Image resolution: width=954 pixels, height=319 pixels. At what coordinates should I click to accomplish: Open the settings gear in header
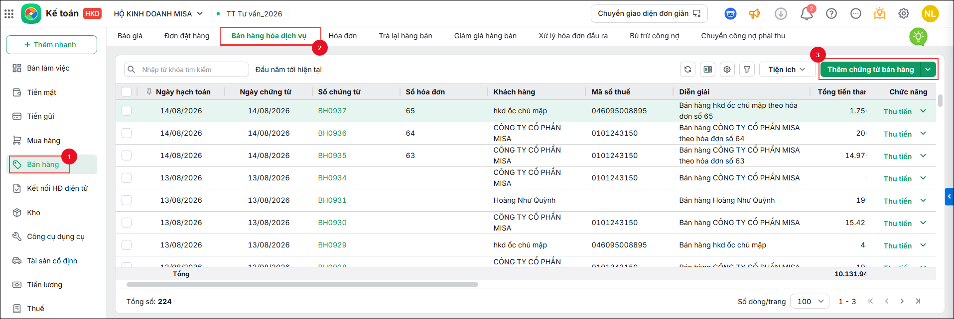tap(904, 14)
